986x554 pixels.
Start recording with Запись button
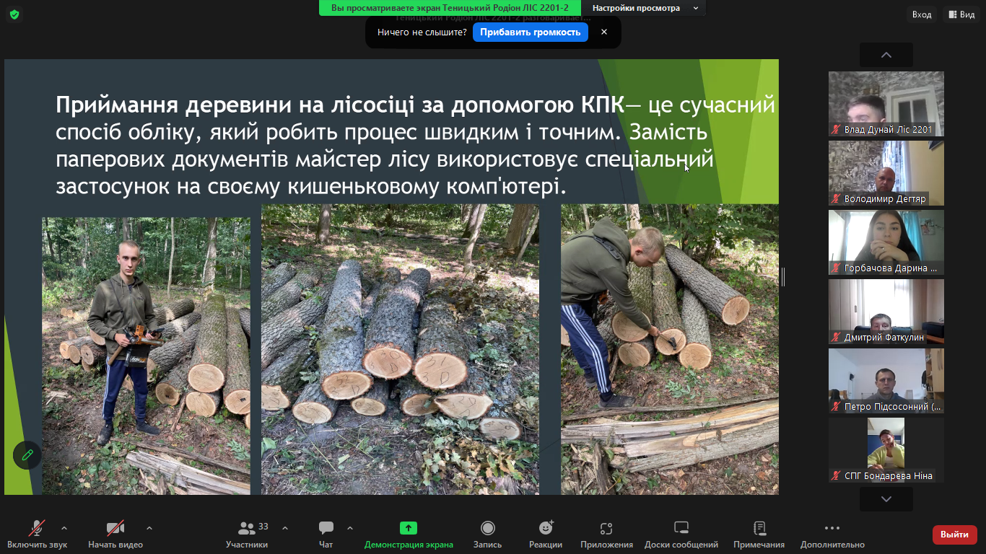click(487, 534)
